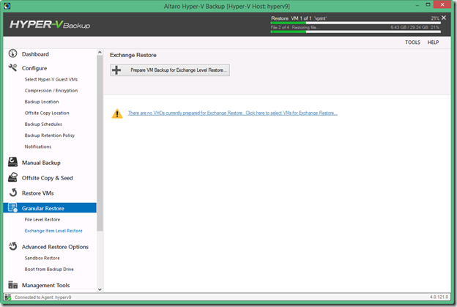Click the yellow warning triangle icon
457x307 pixels.
tap(117, 114)
